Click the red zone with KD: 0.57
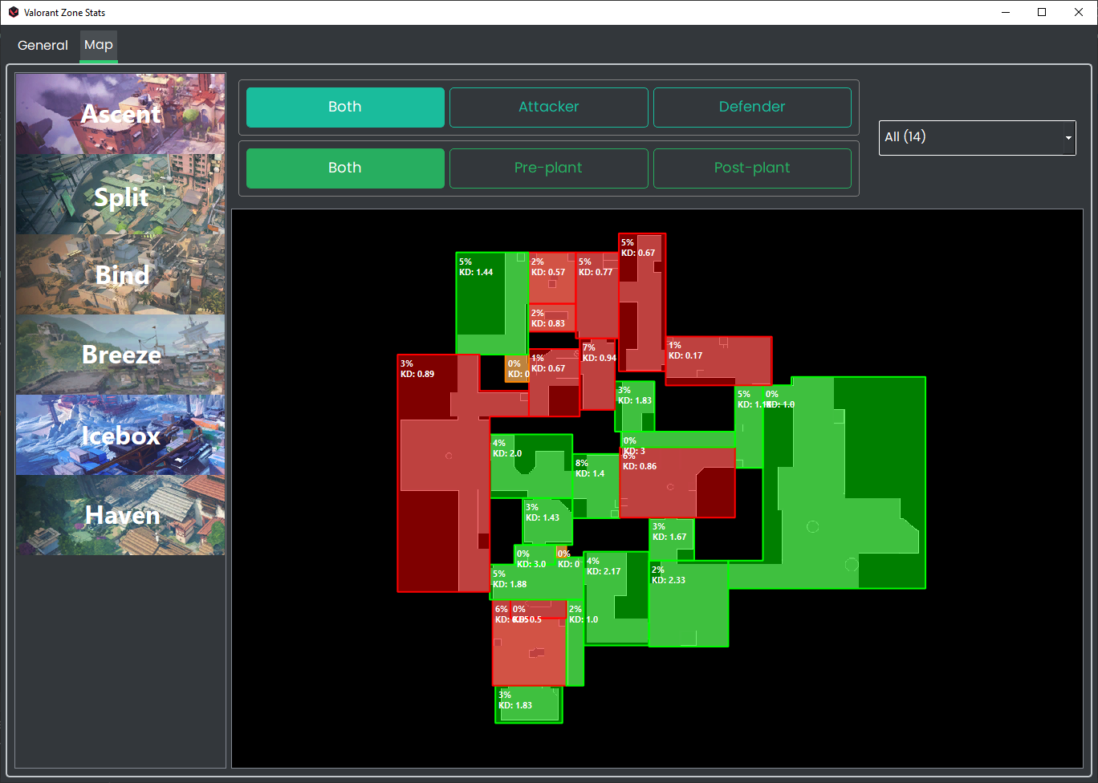This screenshot has height=783, width=1098. pyautogui.click(x=552, y=278)
